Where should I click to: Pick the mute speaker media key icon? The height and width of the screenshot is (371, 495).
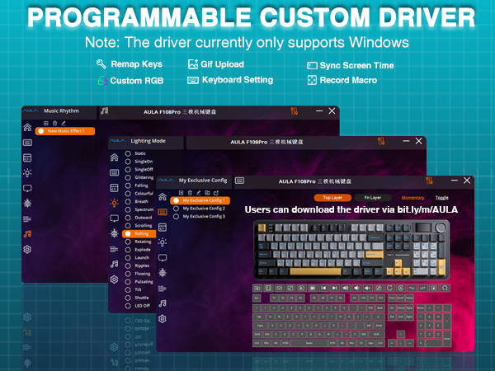pyautogui.click(x=367, y=288)
